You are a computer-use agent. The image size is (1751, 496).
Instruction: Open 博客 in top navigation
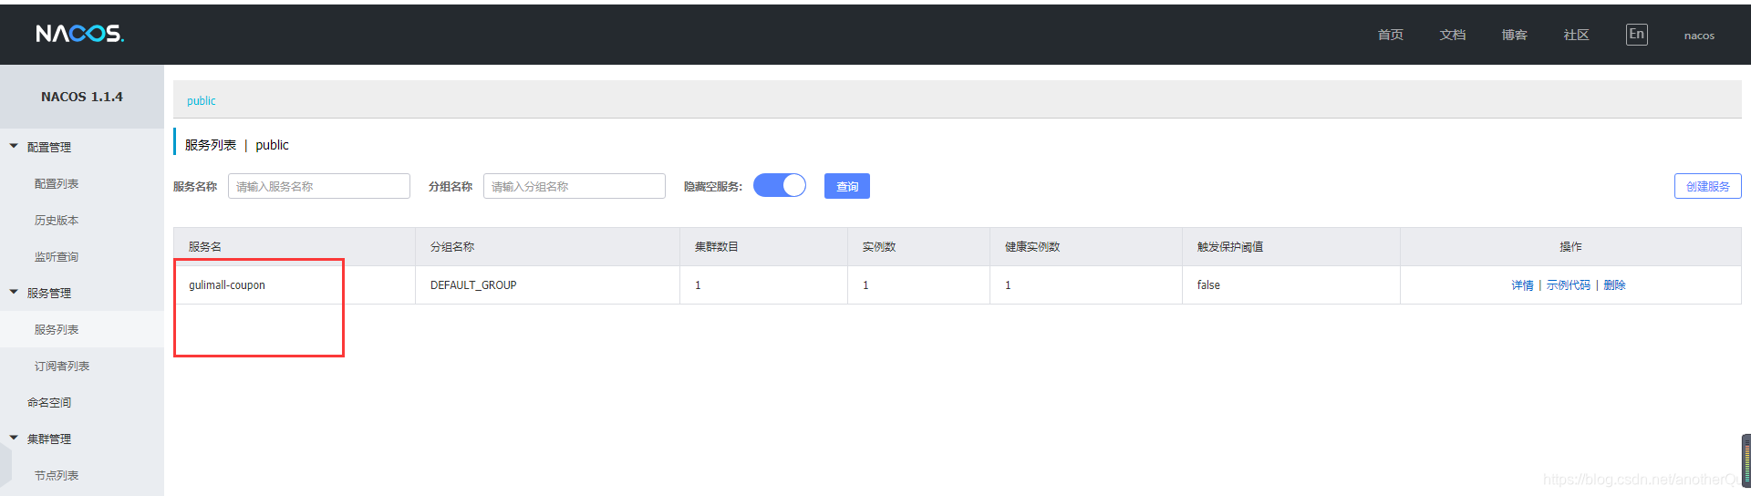[x=1514, y=35]
